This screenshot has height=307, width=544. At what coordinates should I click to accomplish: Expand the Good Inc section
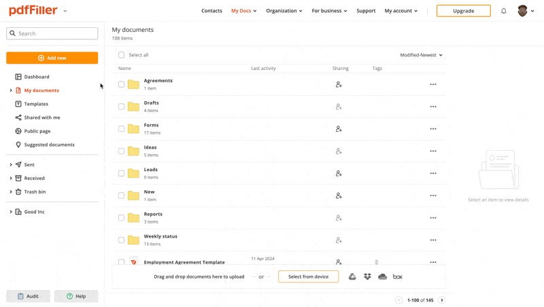[11, 212]
